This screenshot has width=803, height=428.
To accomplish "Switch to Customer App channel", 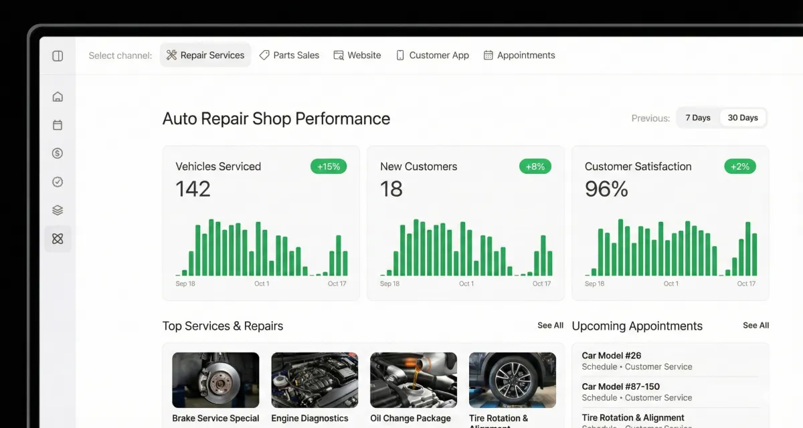I will tap(432, 56).
